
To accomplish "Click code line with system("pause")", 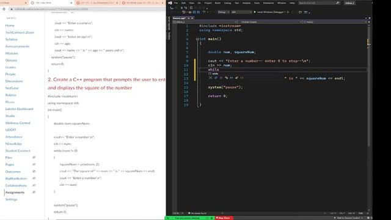I will coord(225,87).
